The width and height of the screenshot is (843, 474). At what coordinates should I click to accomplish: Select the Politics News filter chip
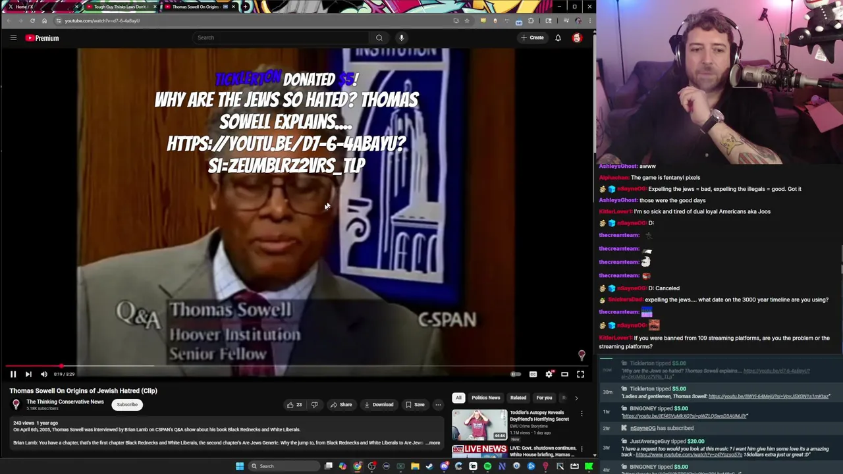[485, 398]
